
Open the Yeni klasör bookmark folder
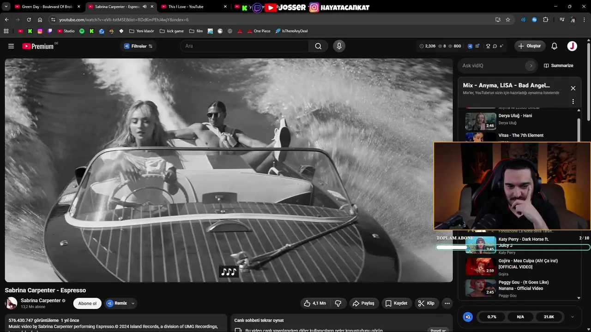coord(142,31)
